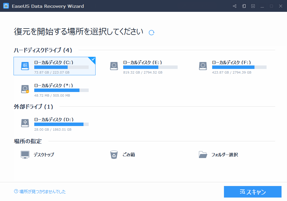Open the 場所が見つかりませんでした help link

coord(43,192)
